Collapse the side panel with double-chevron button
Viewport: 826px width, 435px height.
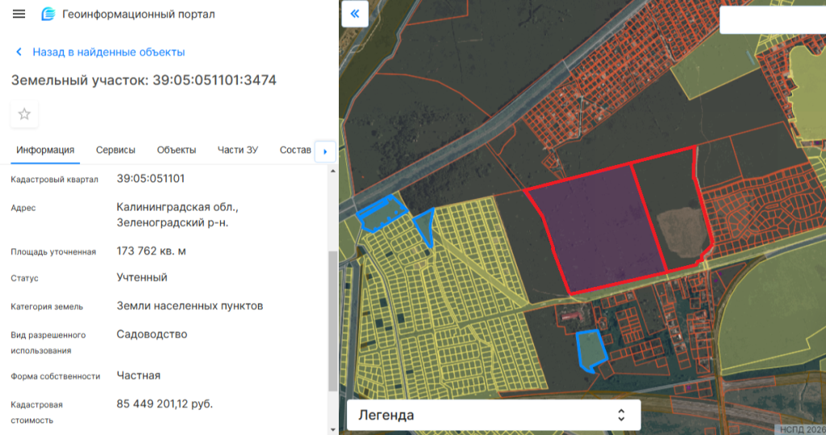355,14
